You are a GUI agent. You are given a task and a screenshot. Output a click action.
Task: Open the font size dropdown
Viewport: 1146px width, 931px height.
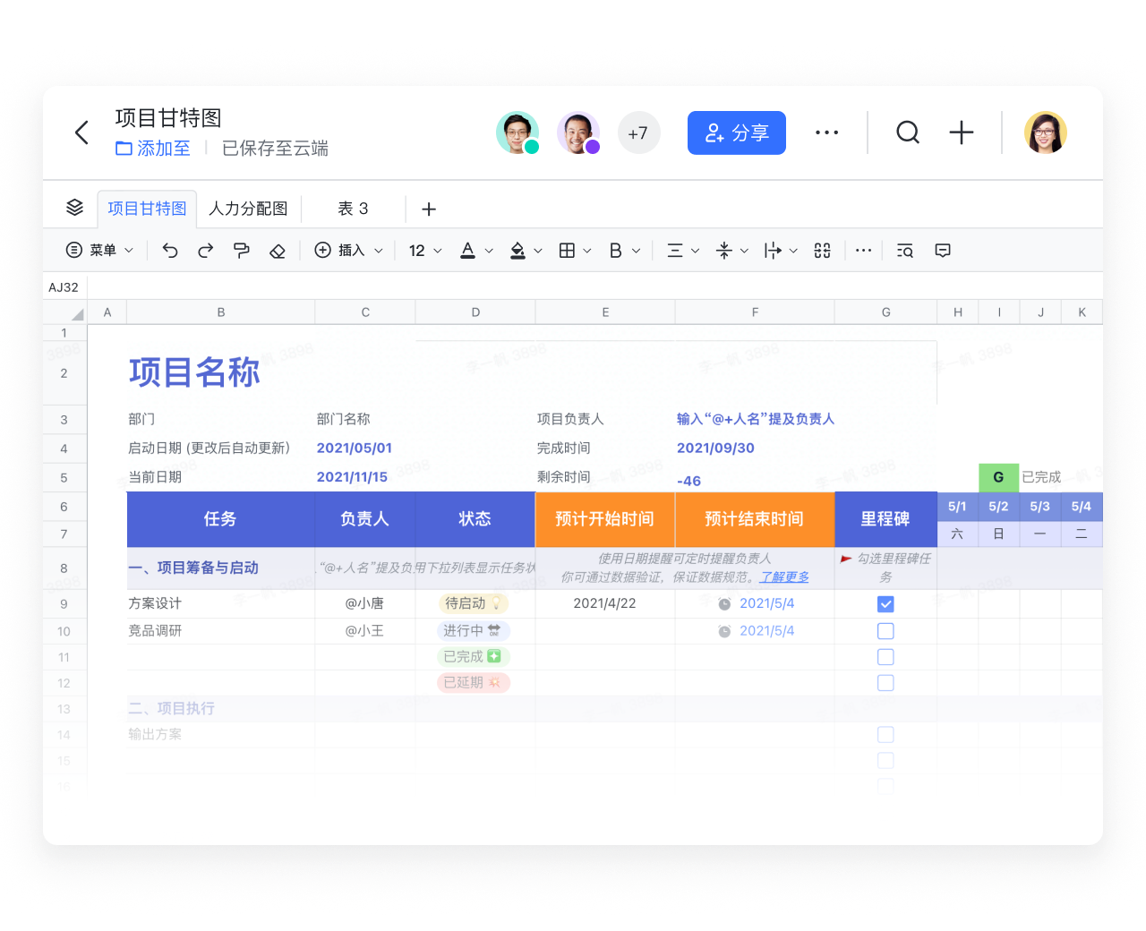click(x=423, y=251)
